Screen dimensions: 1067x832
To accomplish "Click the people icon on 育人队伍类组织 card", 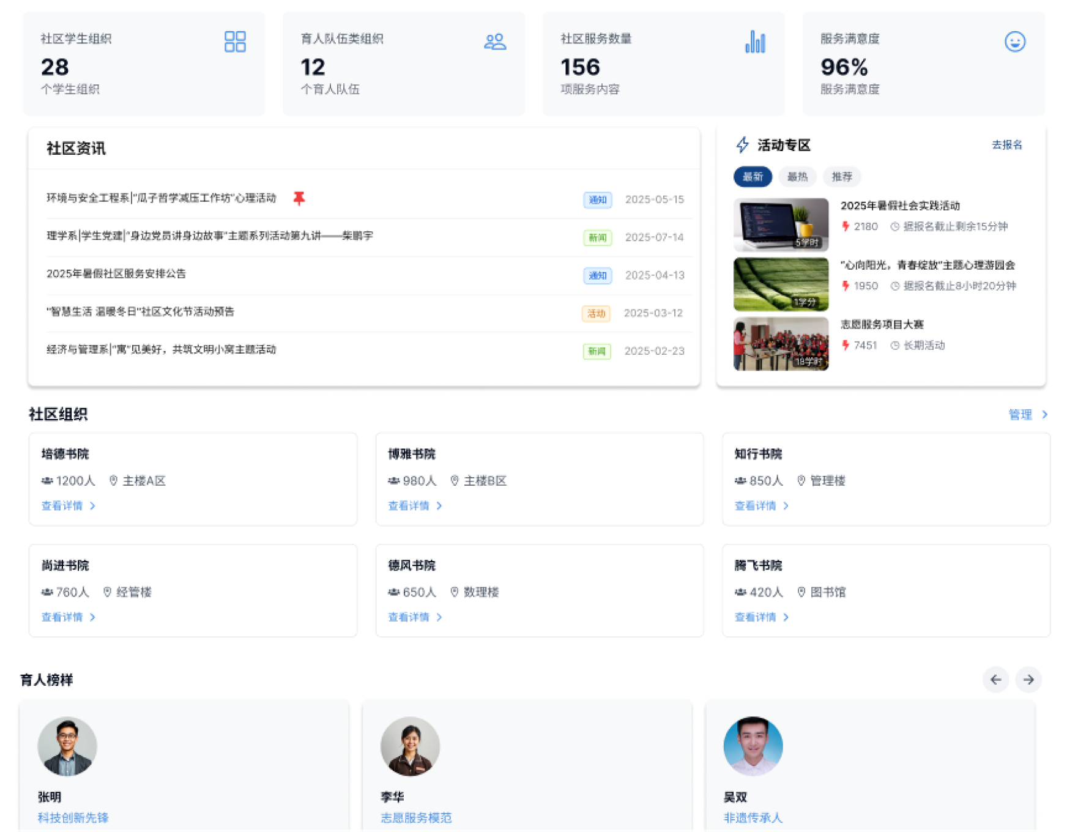I will pos(495,42).
